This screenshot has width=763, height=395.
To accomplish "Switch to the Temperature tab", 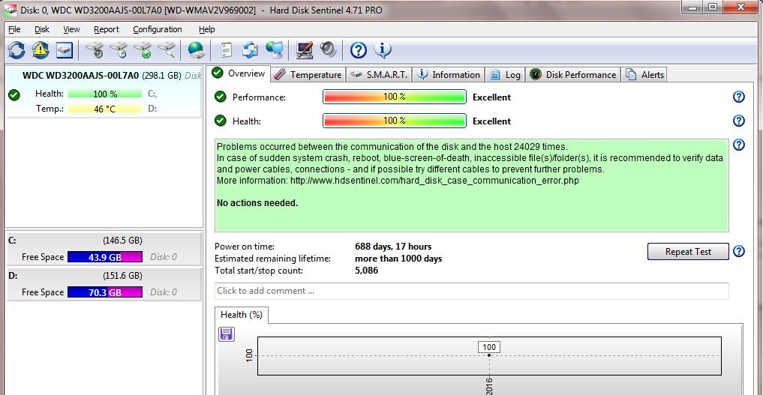I will (x=308, y=75).
